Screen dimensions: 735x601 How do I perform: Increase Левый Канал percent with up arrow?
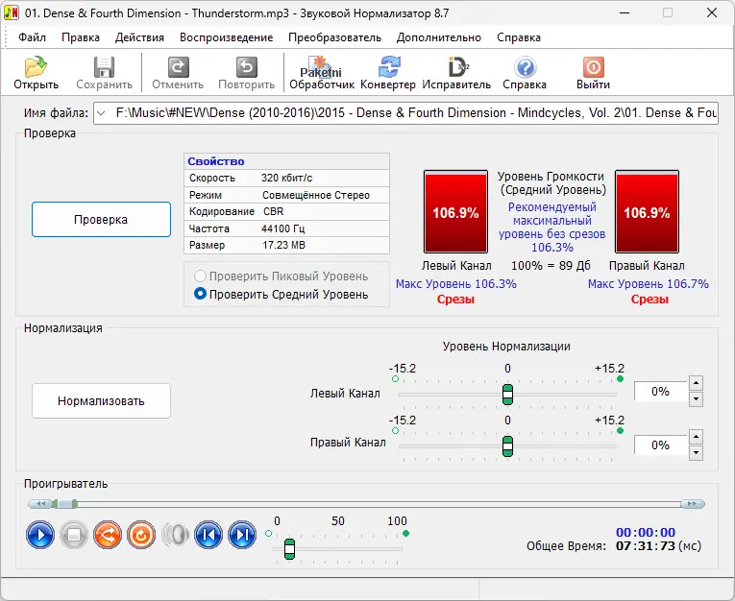coord(697,383)
